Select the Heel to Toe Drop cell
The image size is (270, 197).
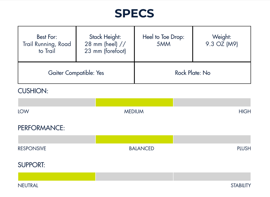coord(163,44)
